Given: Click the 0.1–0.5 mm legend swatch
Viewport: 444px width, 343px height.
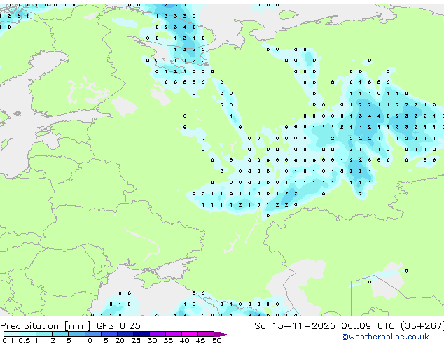Looking at the screenshot, I should pos(12,334).
